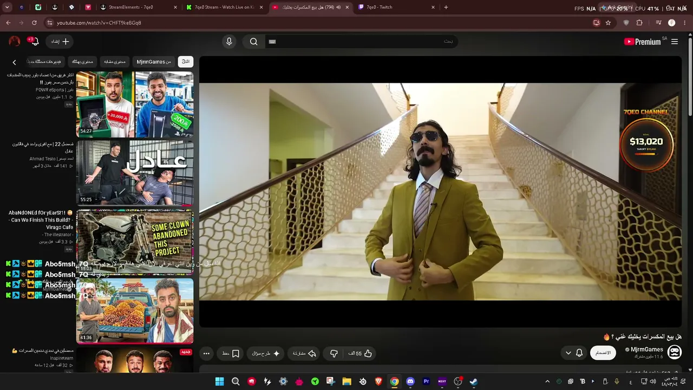This screenshot has width=693, height=390.
Task: Open the POWR eSports watch video thumbnail
Action: tap(135, 105)
